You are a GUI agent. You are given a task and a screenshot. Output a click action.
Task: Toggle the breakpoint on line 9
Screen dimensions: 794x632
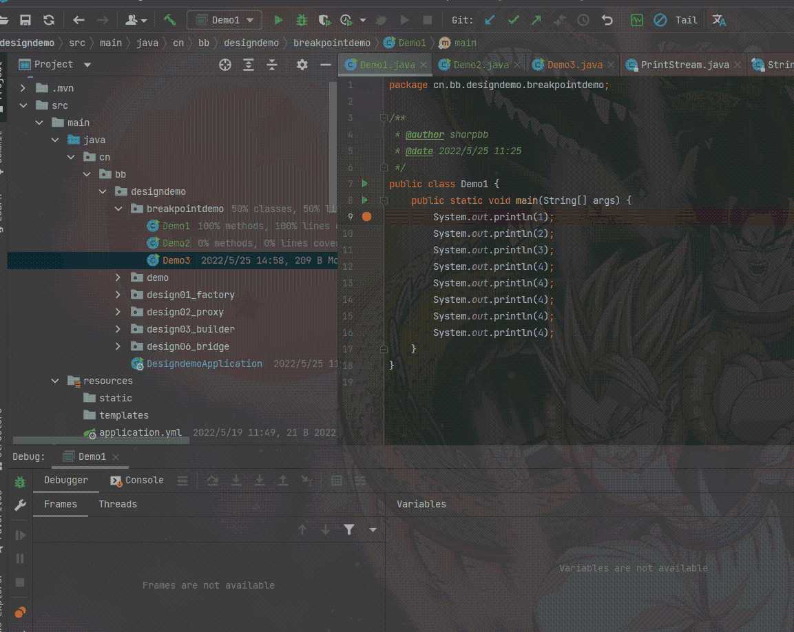point(366,217)
